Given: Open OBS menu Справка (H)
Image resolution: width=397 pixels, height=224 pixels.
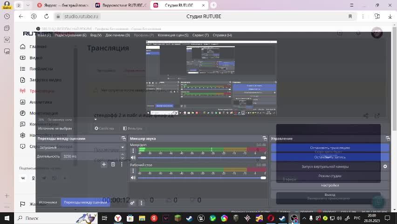Looking at the screenshot, I should (222, 35).
